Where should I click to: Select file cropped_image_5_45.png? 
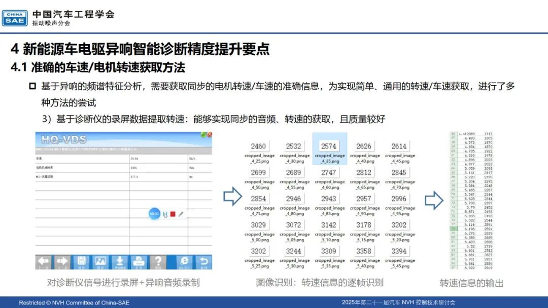click(x=400, y=257)
